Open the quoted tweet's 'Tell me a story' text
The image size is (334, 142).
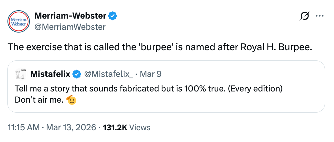[148, 88]
